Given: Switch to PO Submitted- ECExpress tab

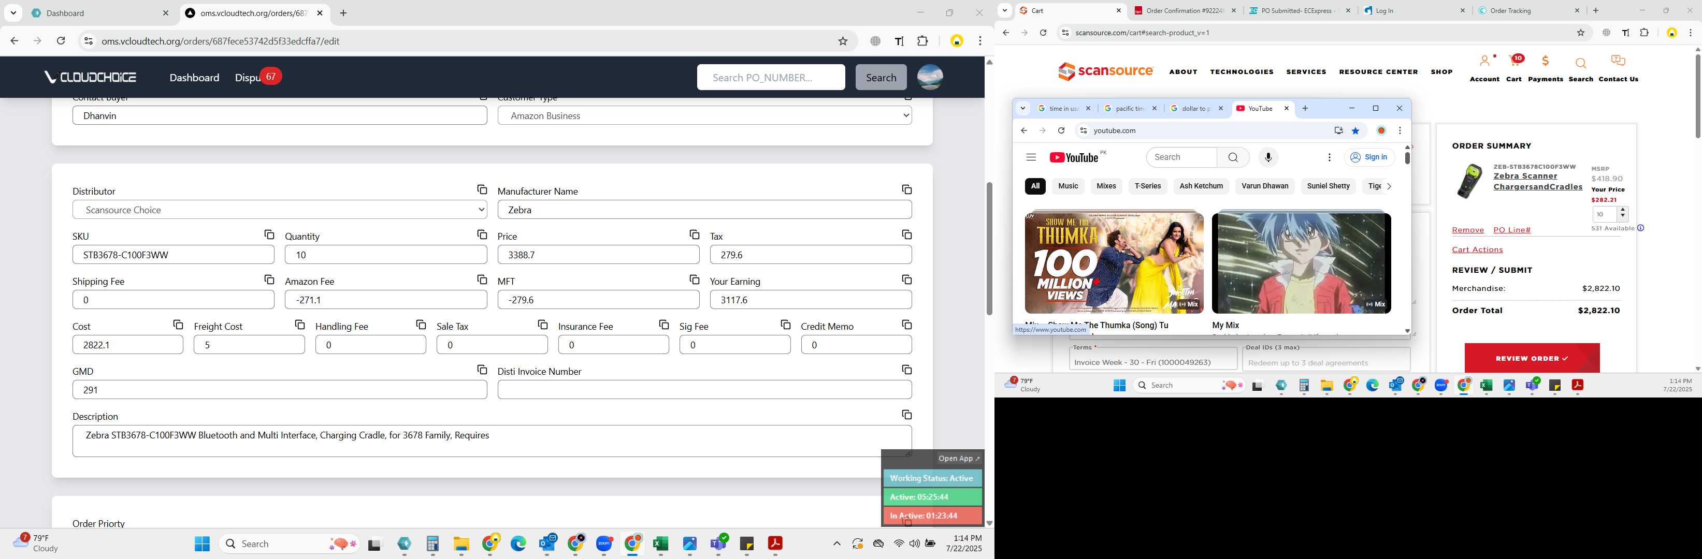Looking at the screenshot, I should pyautogui.click(x=1299, y=10).
